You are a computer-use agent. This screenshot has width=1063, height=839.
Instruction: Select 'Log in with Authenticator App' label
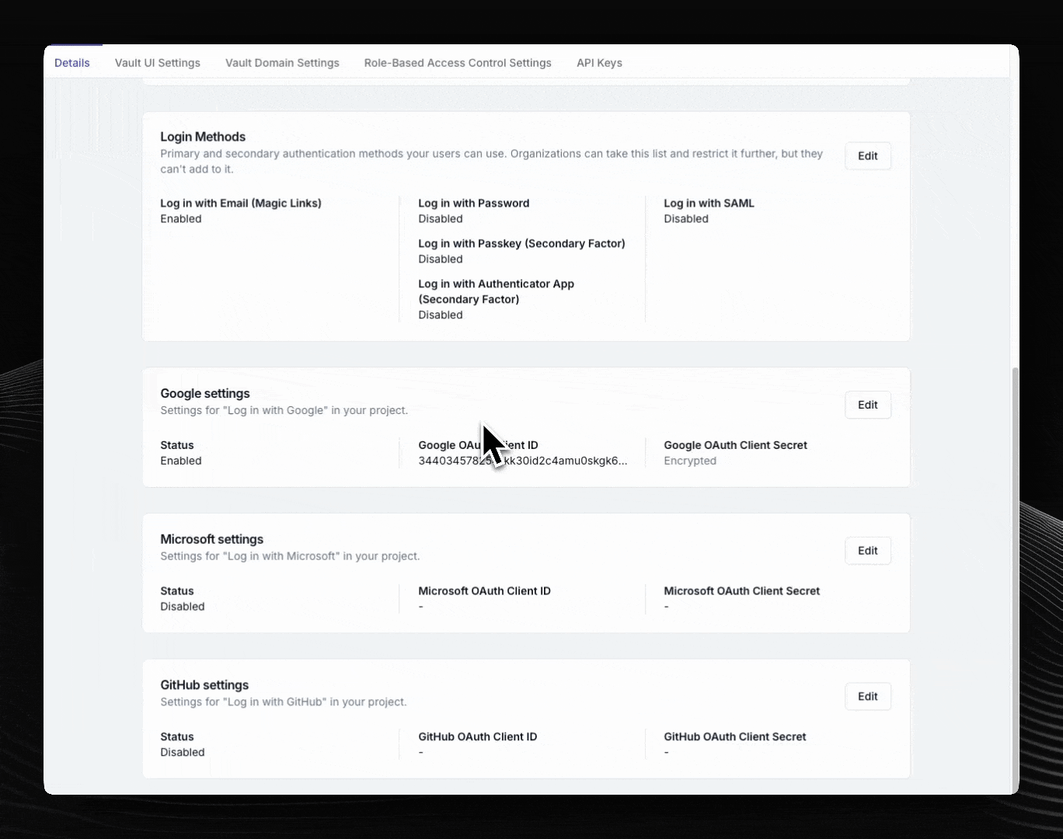497,291
